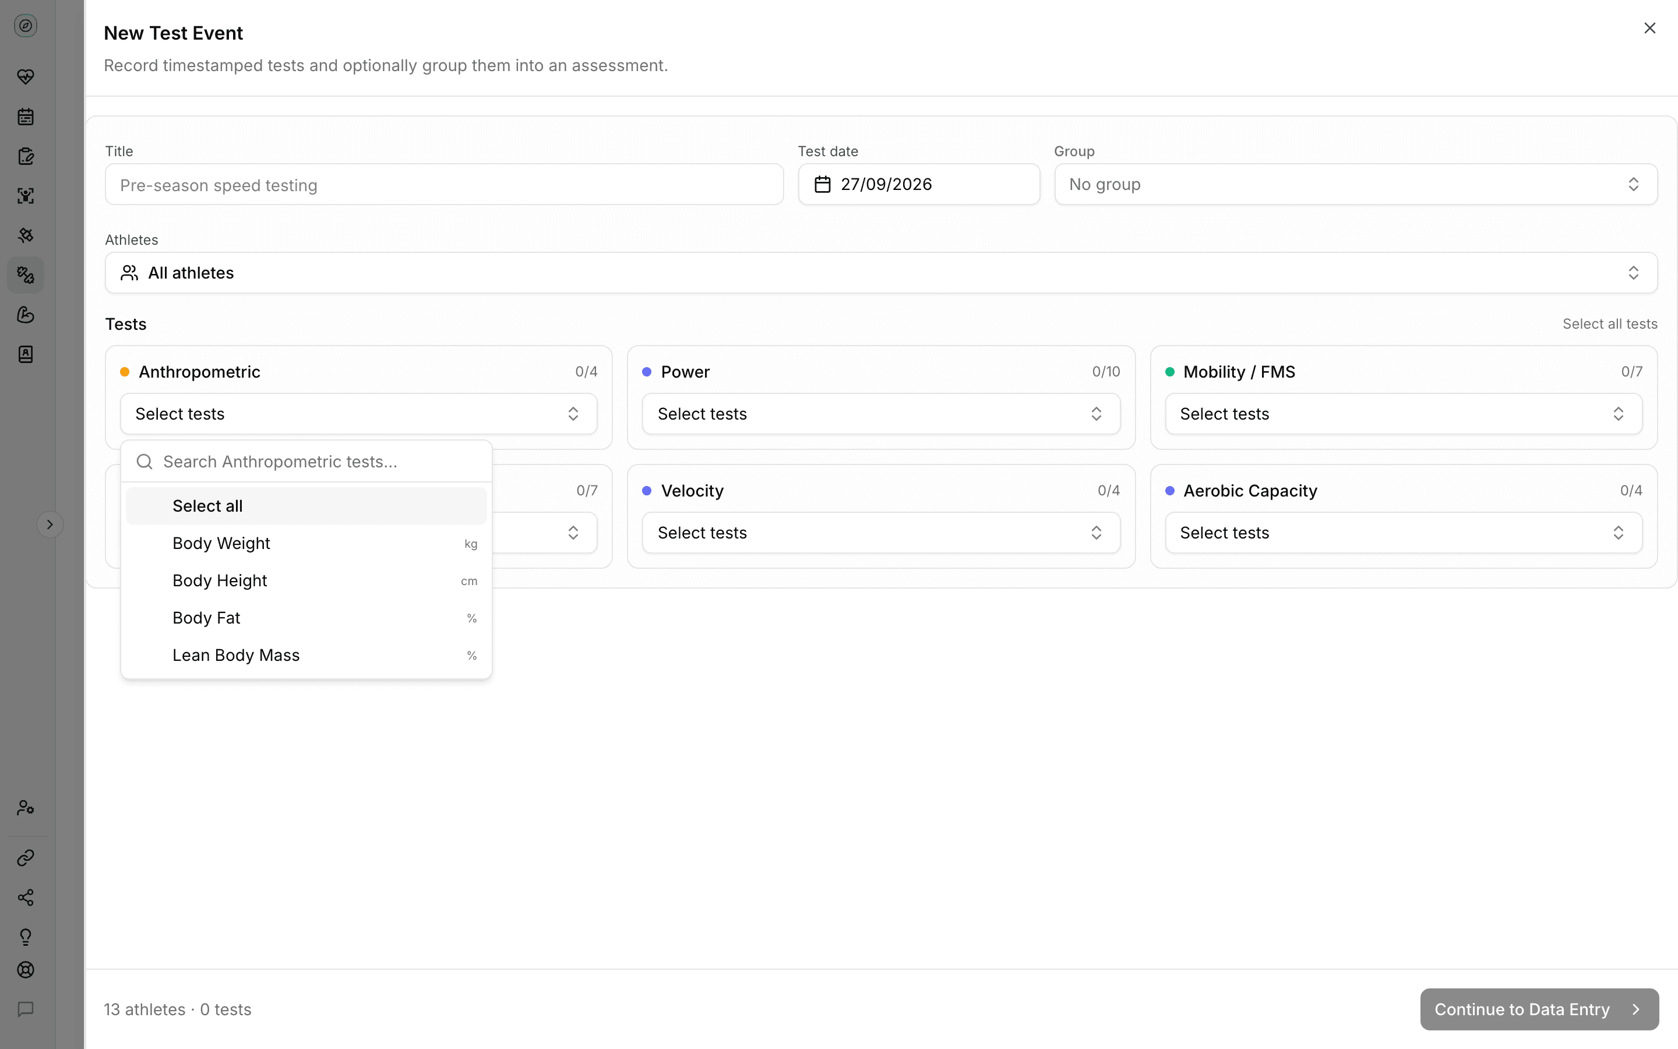Open the dumbbell testing icon
The image size is (1678, 1049).
click(26, 274)
